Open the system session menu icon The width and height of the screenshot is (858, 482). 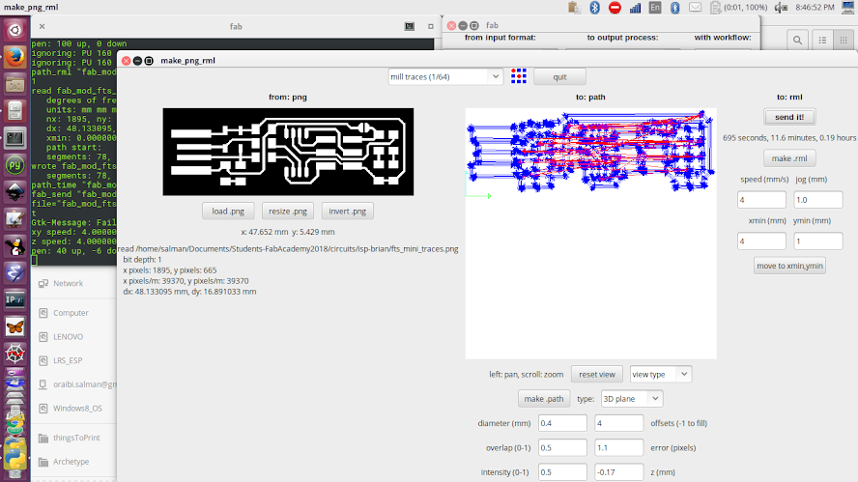[847, 7]
